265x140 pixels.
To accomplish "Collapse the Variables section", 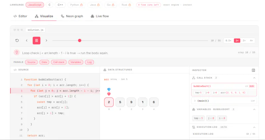I will [254, 109].
